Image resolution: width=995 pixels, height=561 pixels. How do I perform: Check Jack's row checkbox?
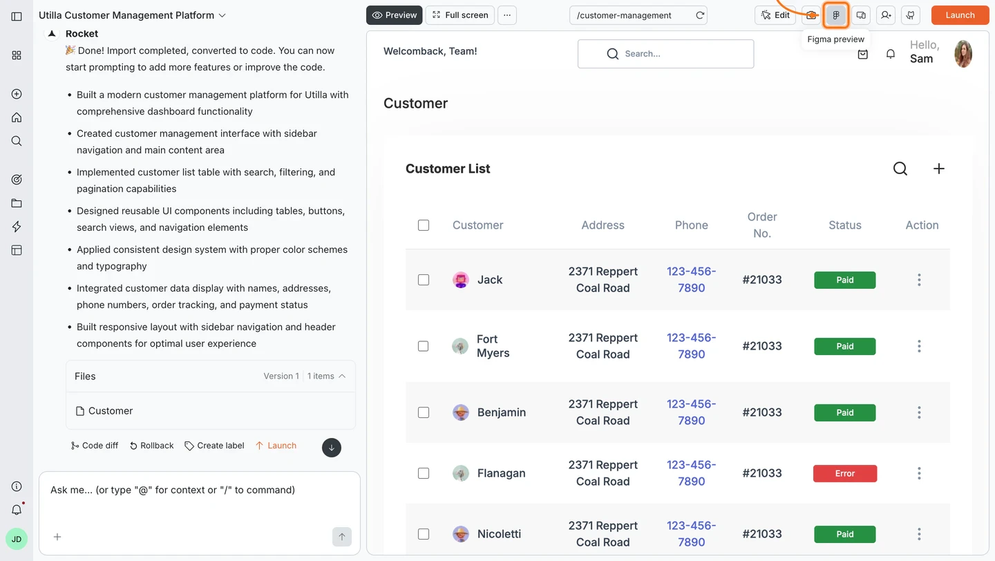point(424,280)
